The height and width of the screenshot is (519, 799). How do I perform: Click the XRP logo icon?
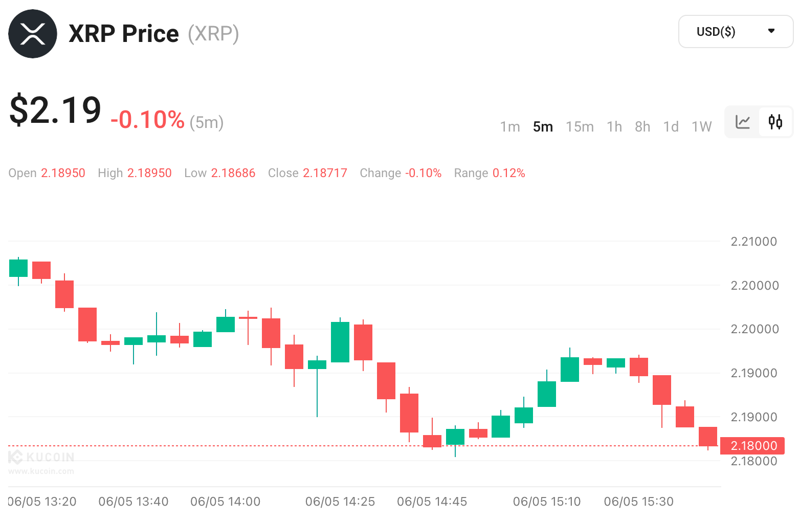click(33, 34)
